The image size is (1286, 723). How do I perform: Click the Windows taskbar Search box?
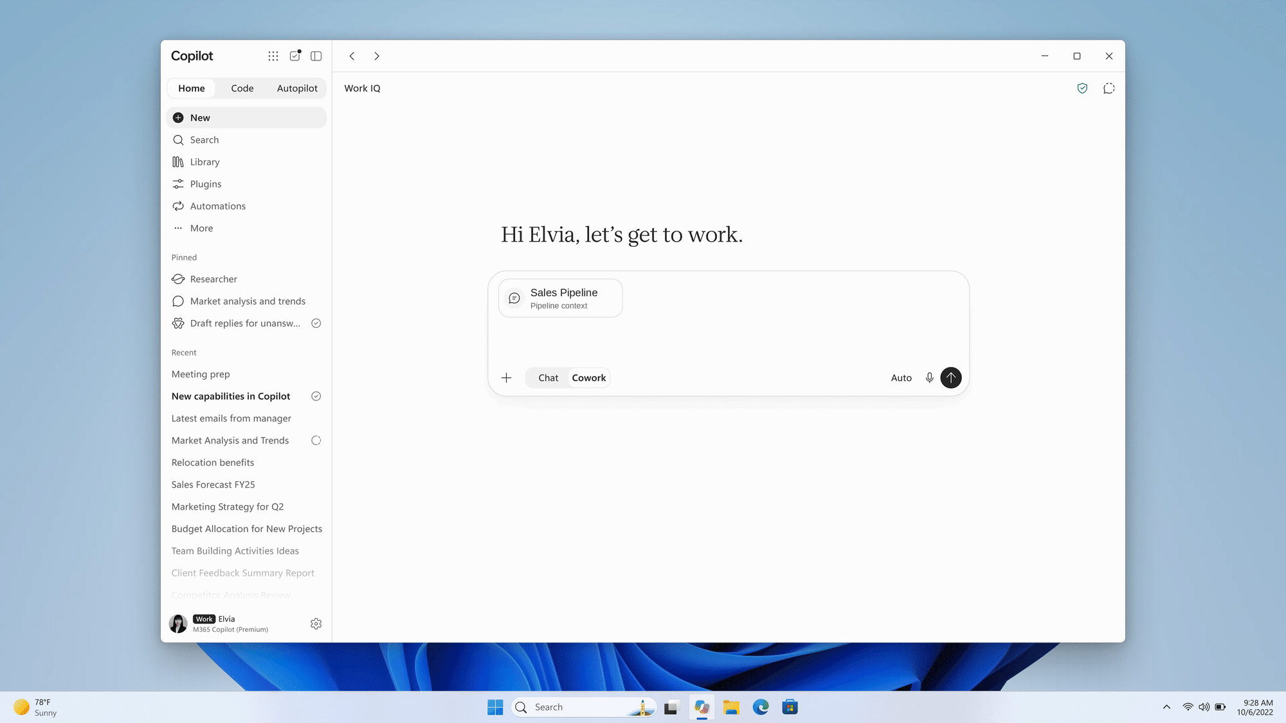[584, 707]
